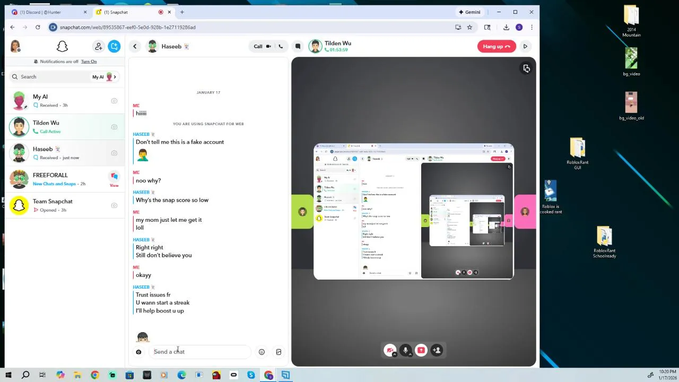Viewport: 679px width, 382px height.
Task: Open taskbar Search
Action: [x=25, y=375]
